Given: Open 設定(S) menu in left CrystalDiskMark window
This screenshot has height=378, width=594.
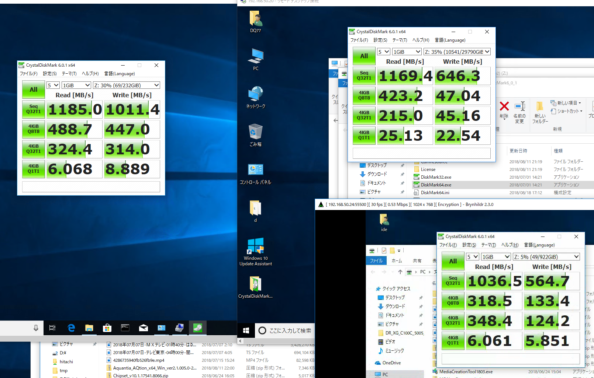Looking at the screenshot, I should point(50,74).
